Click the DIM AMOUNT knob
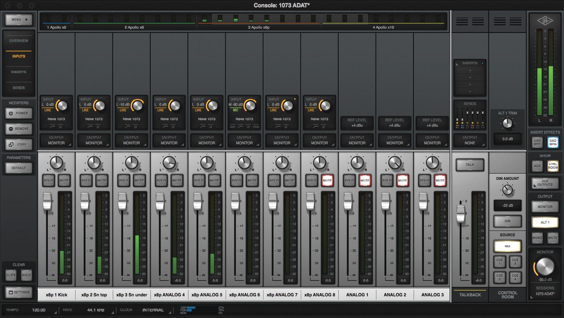The image size is (564, 318). (x=508, y=189)
